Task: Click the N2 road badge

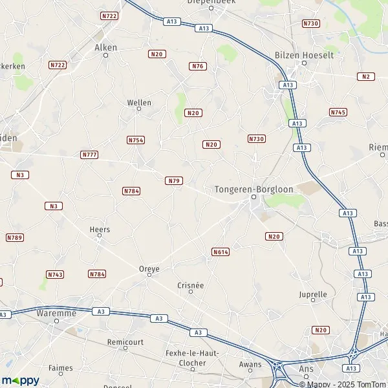Action: (x=366, y=77)
